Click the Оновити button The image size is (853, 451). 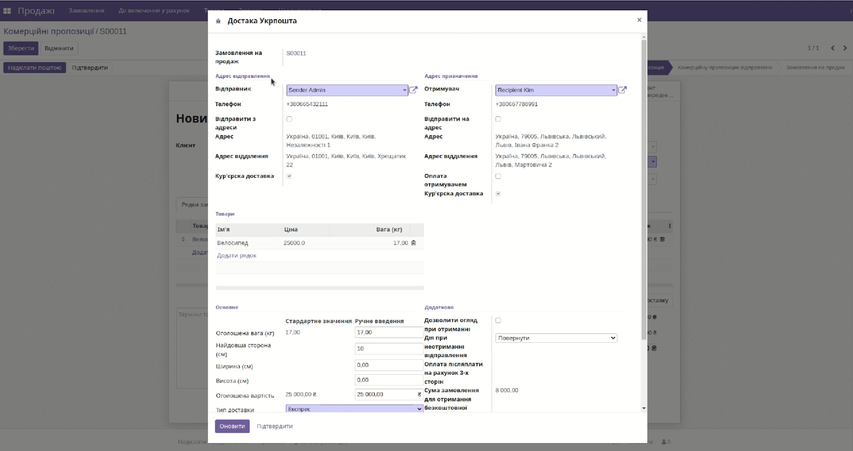click(x=232, y=426)
